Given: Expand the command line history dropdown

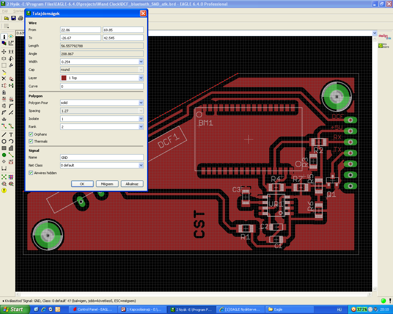Looking at the screenshot, I should pyautogui.click(x=375, y=33).
